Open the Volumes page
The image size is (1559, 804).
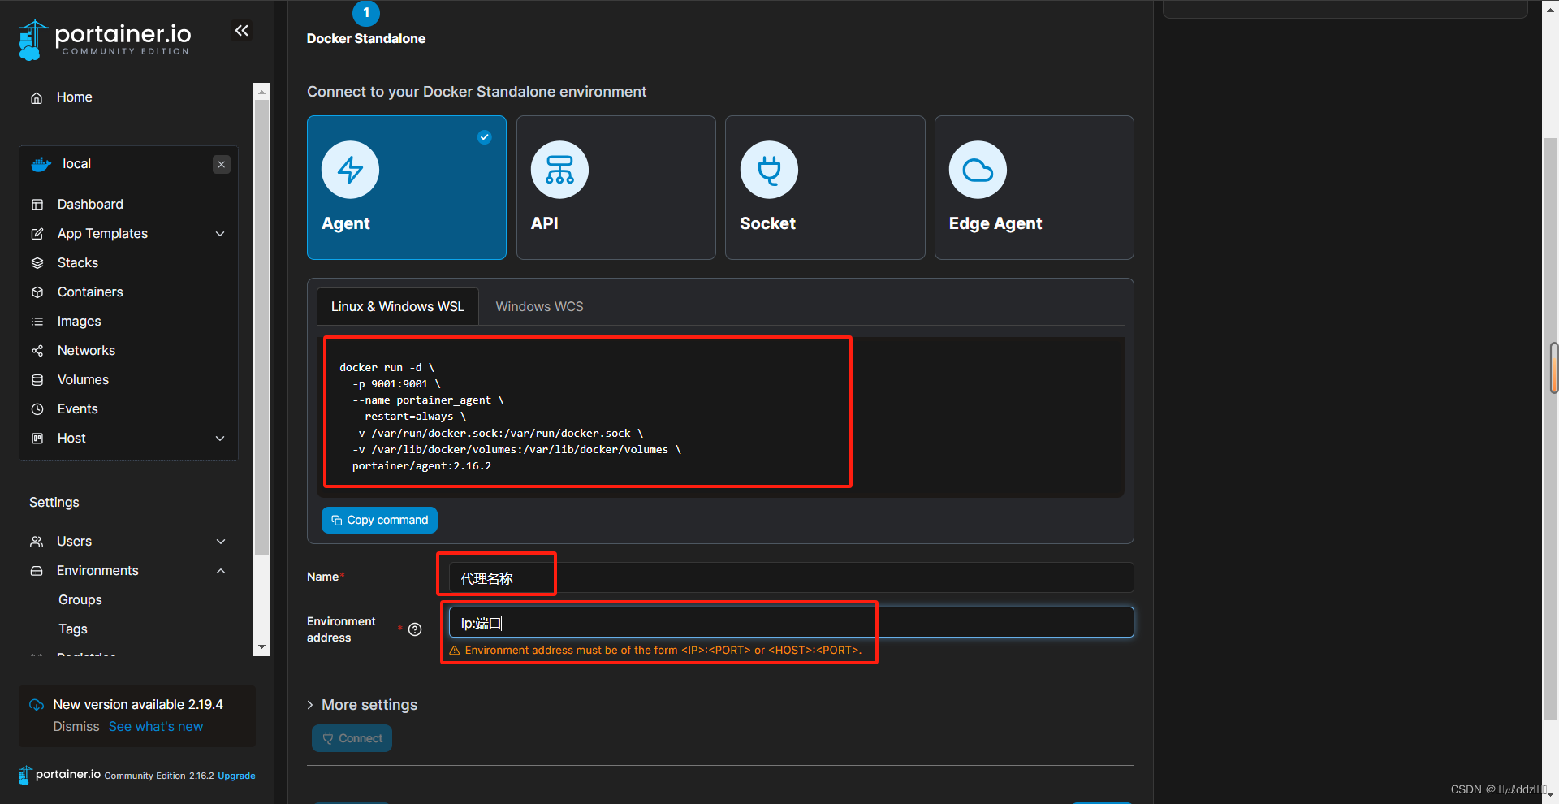tap(83, 380)
